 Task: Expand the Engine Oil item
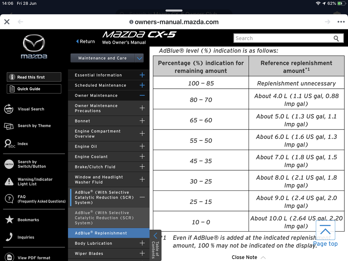pyautogui.click(x=142, y=146)
